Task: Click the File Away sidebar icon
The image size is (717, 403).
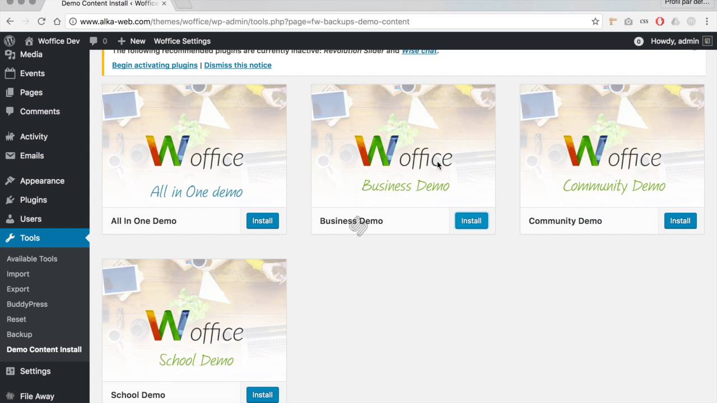Action: click(x=10, y=396)
